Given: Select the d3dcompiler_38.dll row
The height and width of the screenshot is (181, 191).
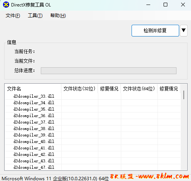Looking at the screenshot, I should 93,129.
